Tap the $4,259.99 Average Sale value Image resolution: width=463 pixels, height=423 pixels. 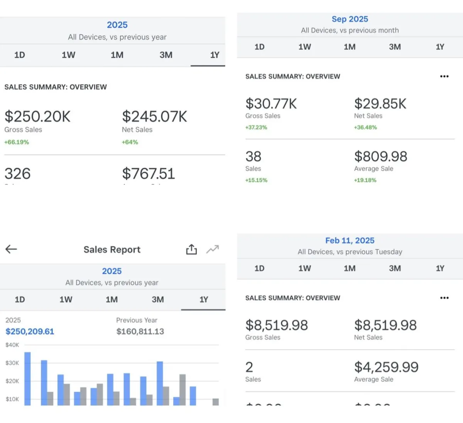point(386,367)
